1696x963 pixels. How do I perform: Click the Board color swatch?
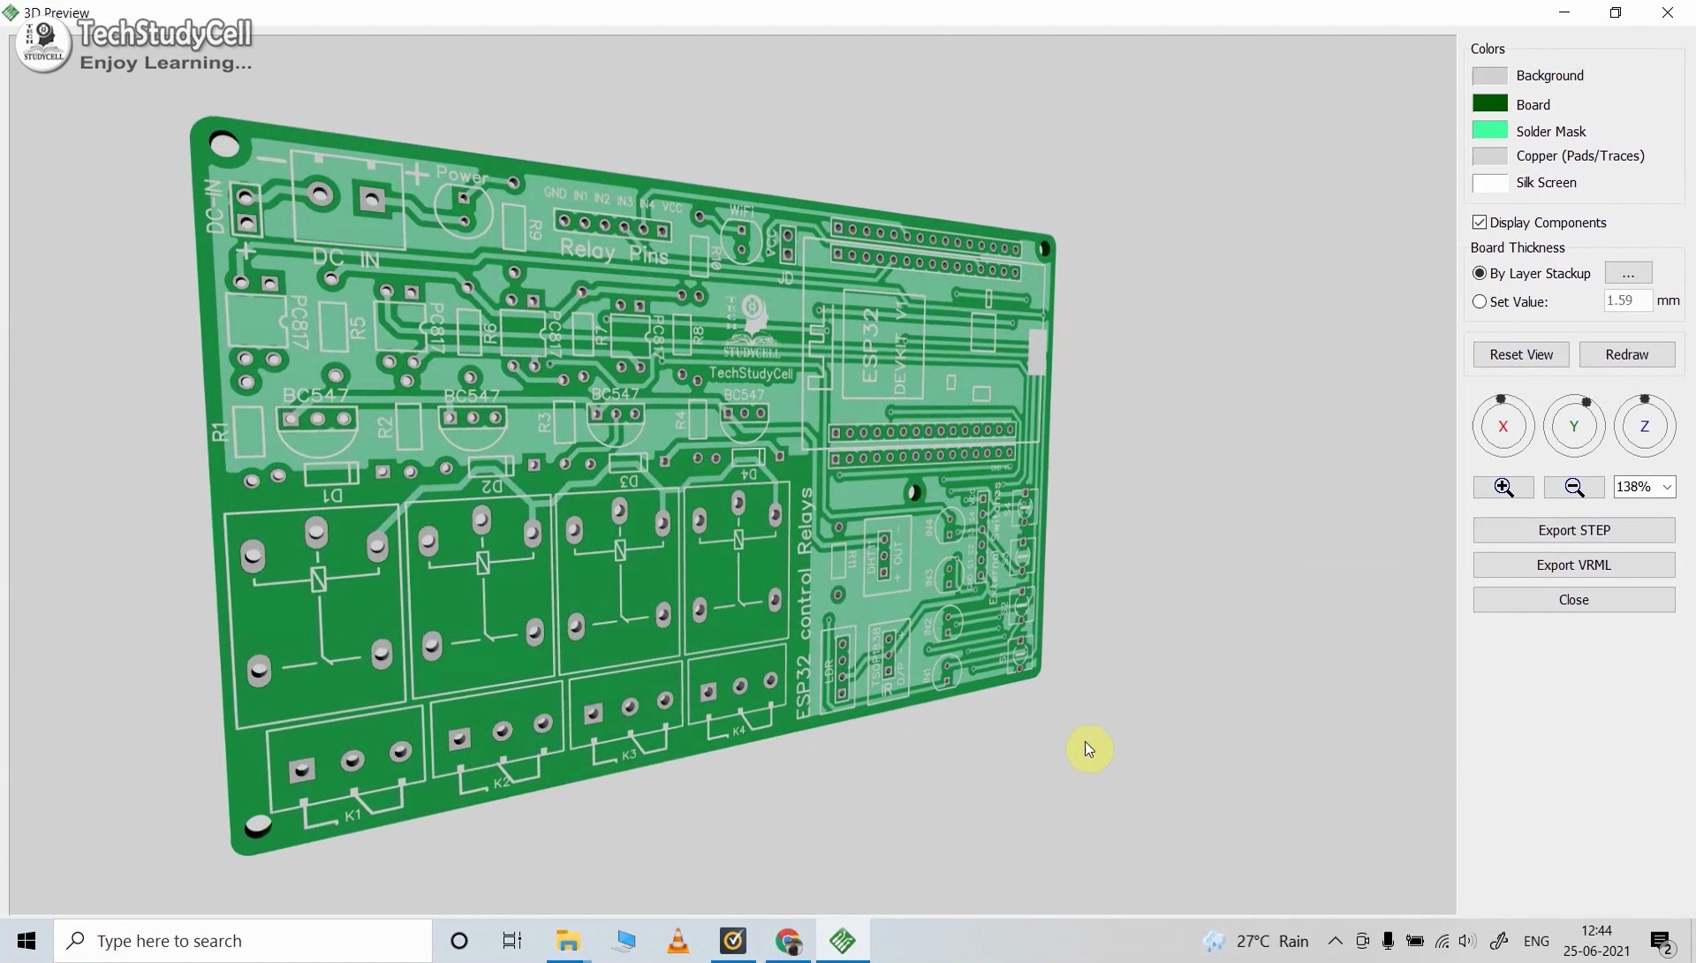pos(1490,103)
